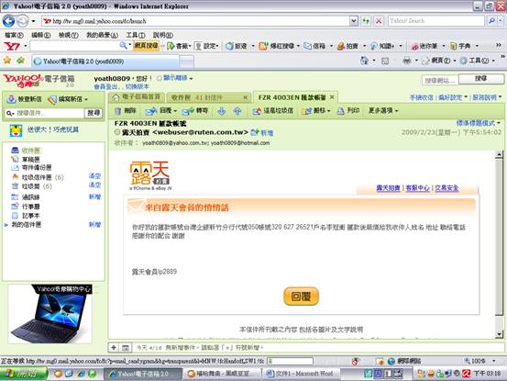
Task: Click the IE RSS feeds icon
Action: coord(385,61)
